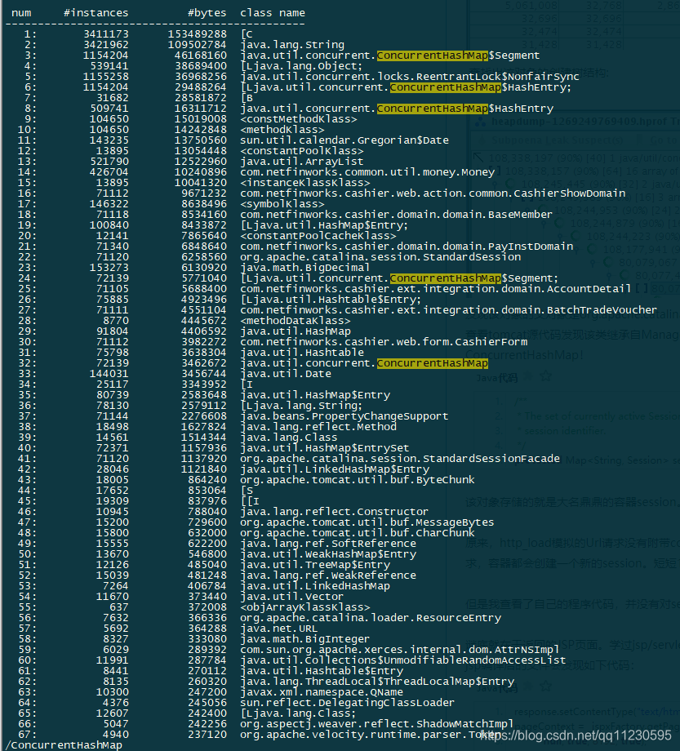680x751 pixels.
Task: Click java.util.ArrayList class name
Action: [302, 162]
